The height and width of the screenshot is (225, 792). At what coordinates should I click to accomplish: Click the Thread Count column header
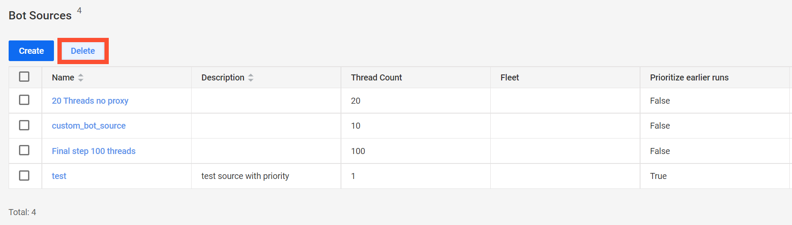(x=376, y=77)
